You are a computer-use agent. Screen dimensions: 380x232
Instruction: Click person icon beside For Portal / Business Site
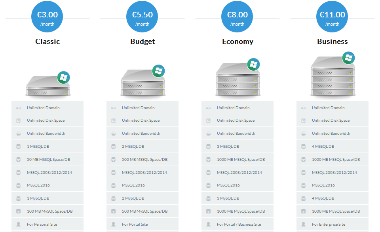209,224
